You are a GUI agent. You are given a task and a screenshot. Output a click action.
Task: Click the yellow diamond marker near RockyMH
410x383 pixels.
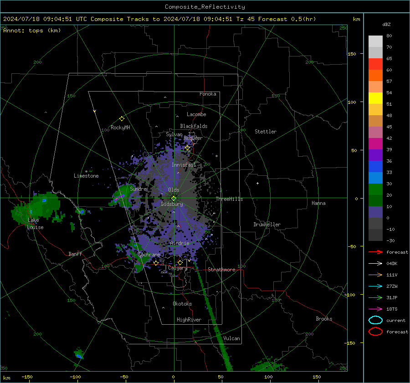pos(122,119)
